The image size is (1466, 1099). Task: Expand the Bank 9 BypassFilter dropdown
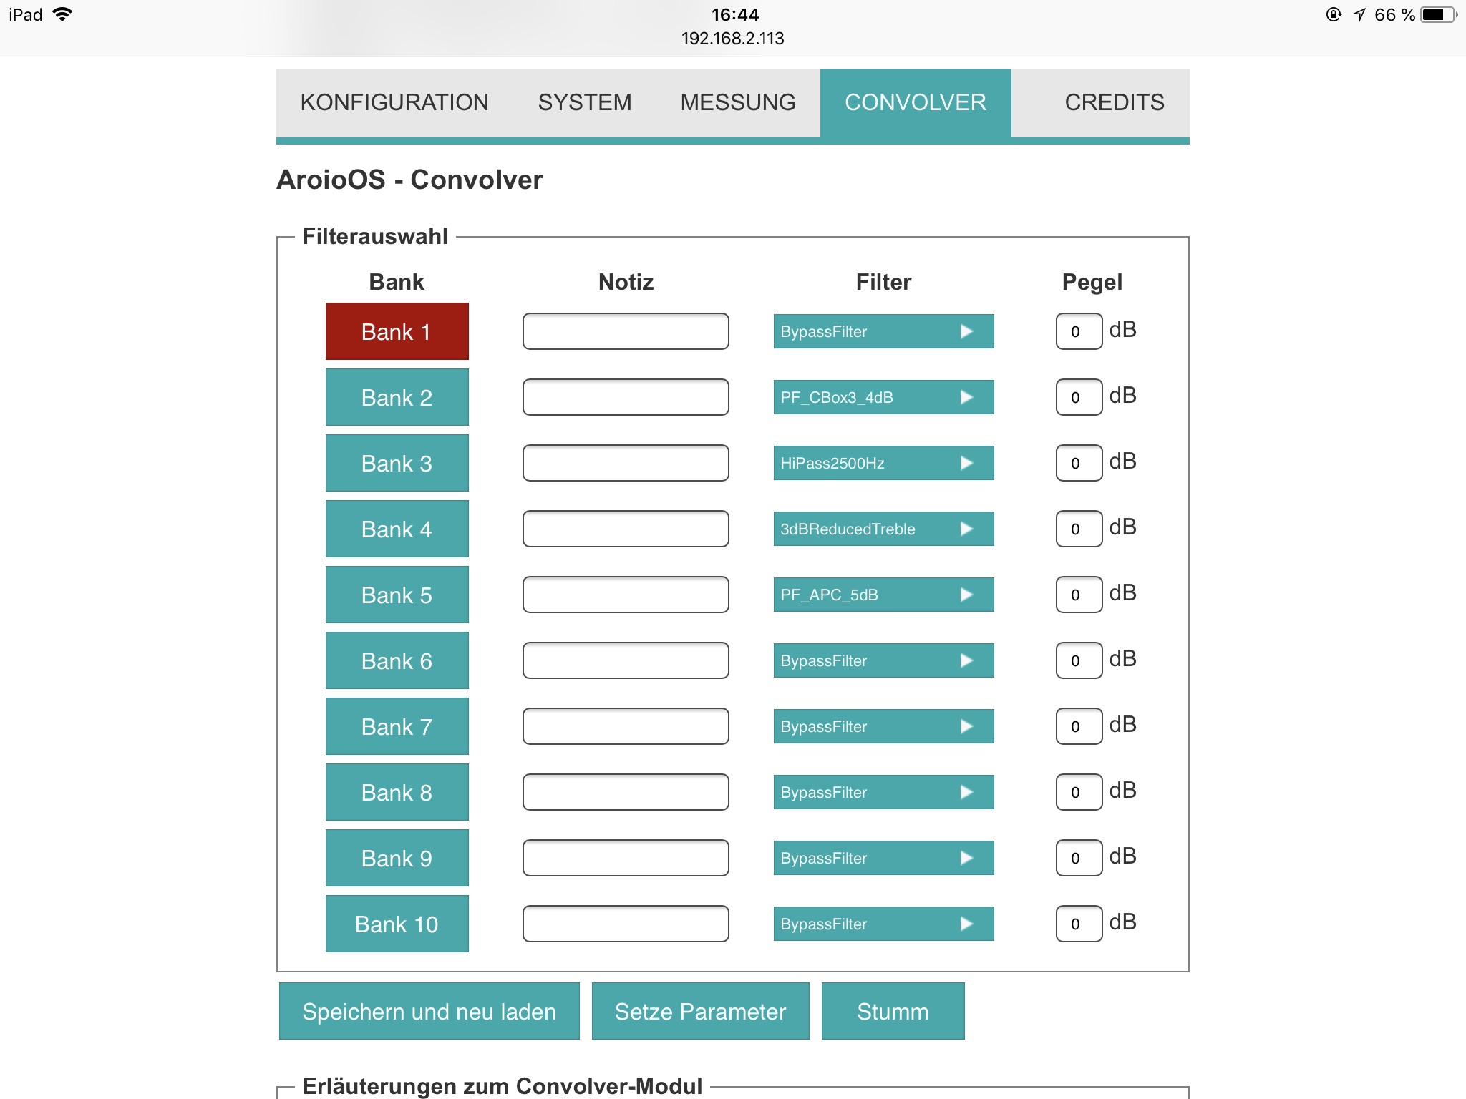point(883,858)
